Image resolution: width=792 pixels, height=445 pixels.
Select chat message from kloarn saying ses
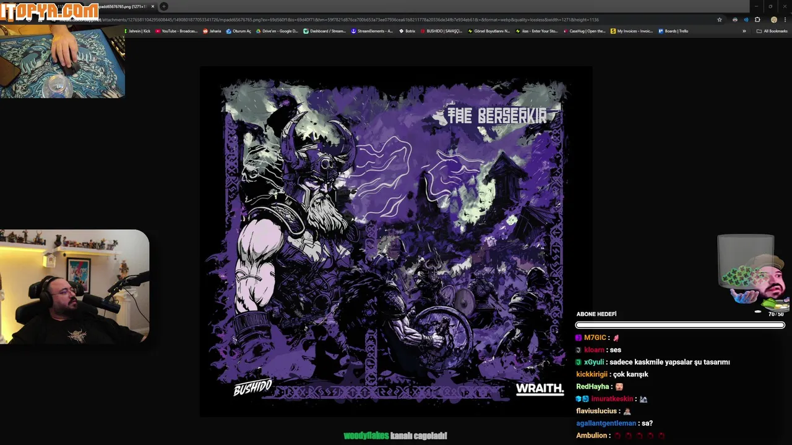tap(598, 350)
